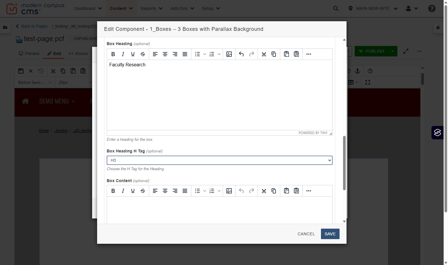Open the Add-Ons menu
The width and height of the screenshot is (448, 265).
point(182,8)
